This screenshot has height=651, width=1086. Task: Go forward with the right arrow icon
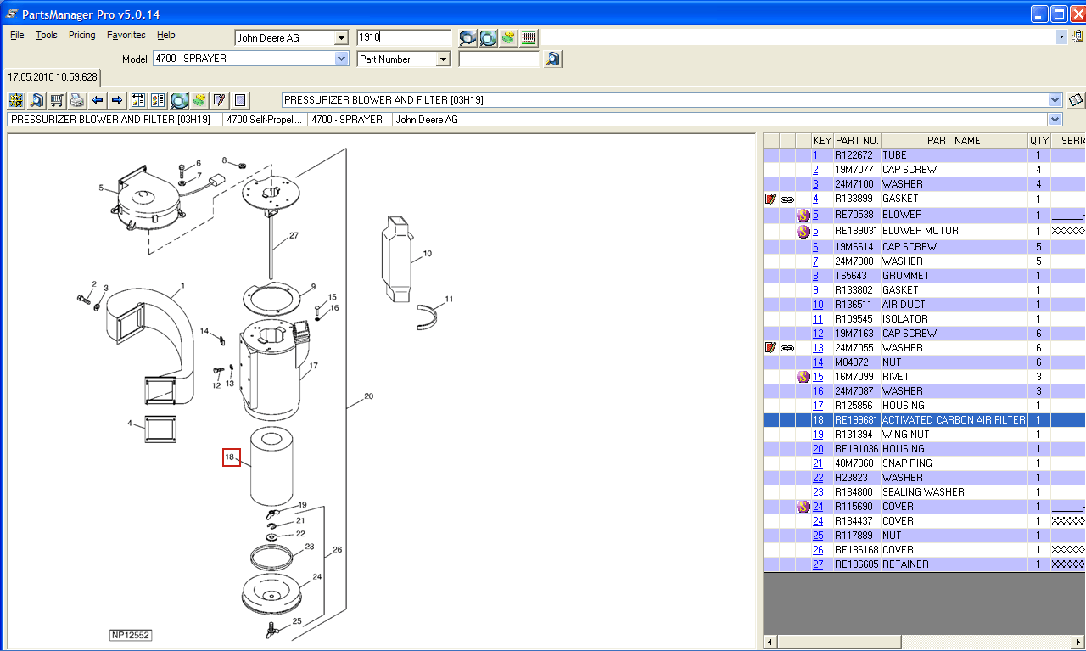[x=117, y=100]
